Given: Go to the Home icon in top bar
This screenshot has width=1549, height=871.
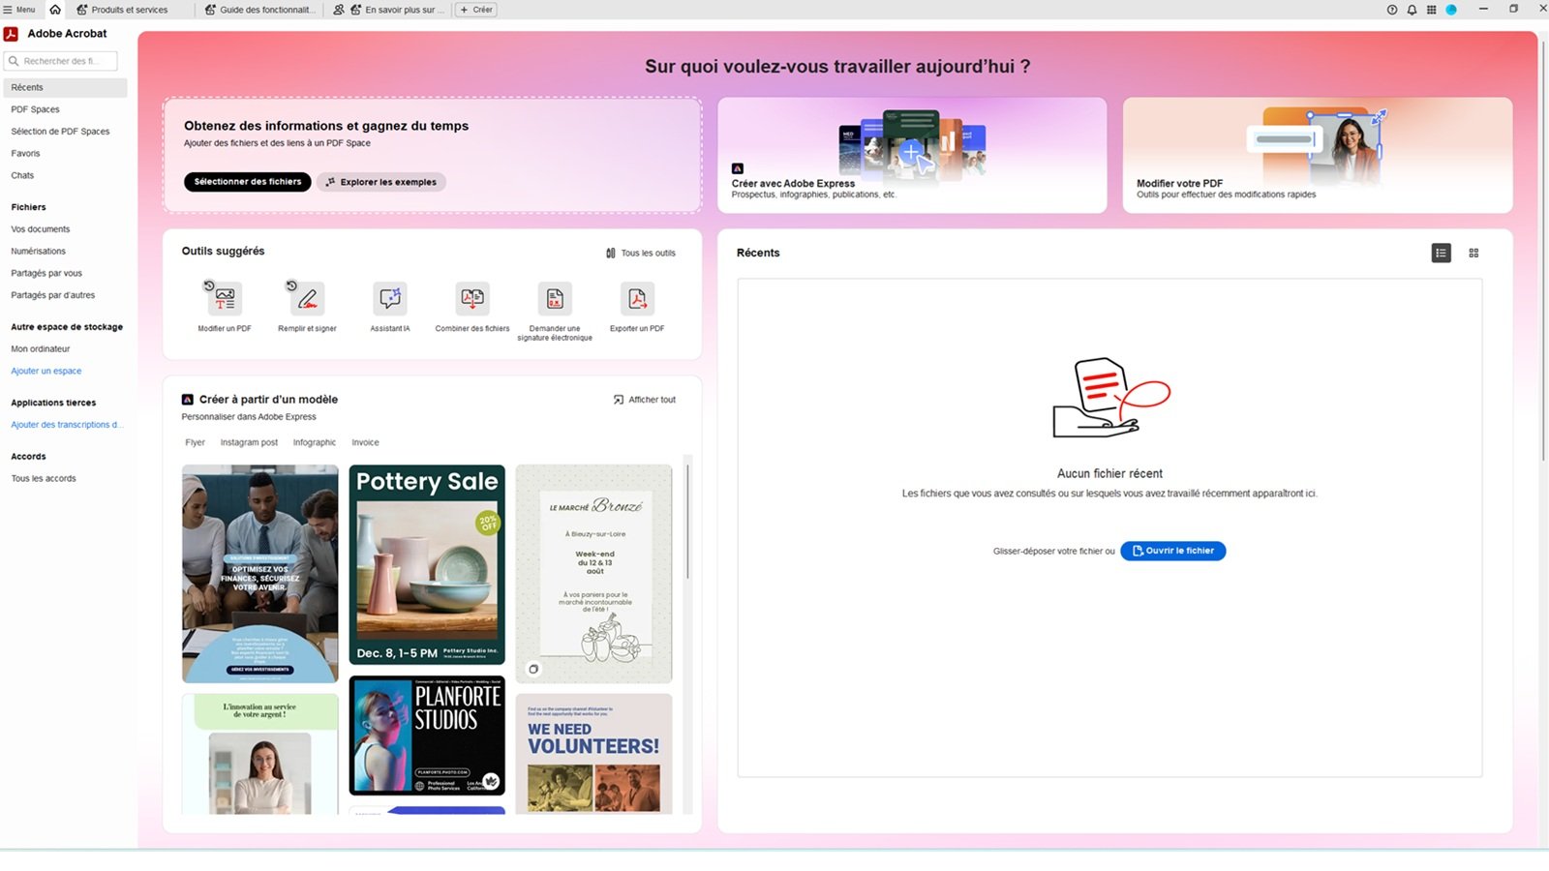Looking at the screenshot, I should click(55, 10).
